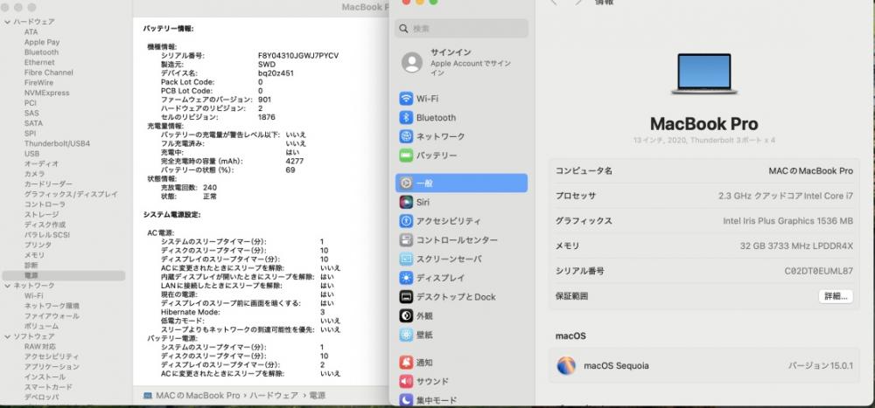
Task: Click the 4277 full charge capacity value
Action: [294, 161]
